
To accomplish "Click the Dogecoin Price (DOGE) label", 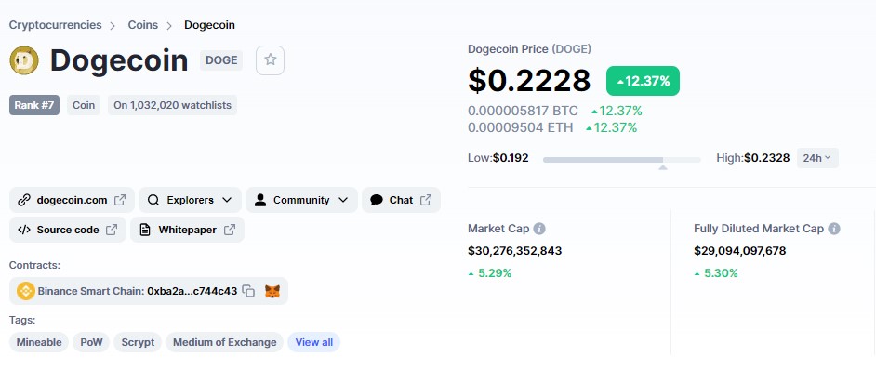I will pos(530,49).
